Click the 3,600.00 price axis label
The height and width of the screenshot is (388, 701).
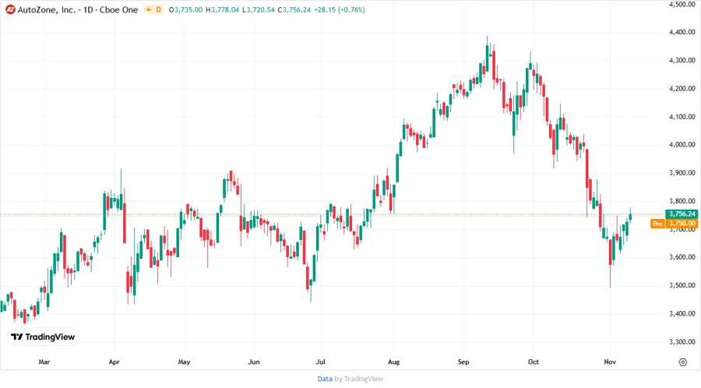[682, 257]
